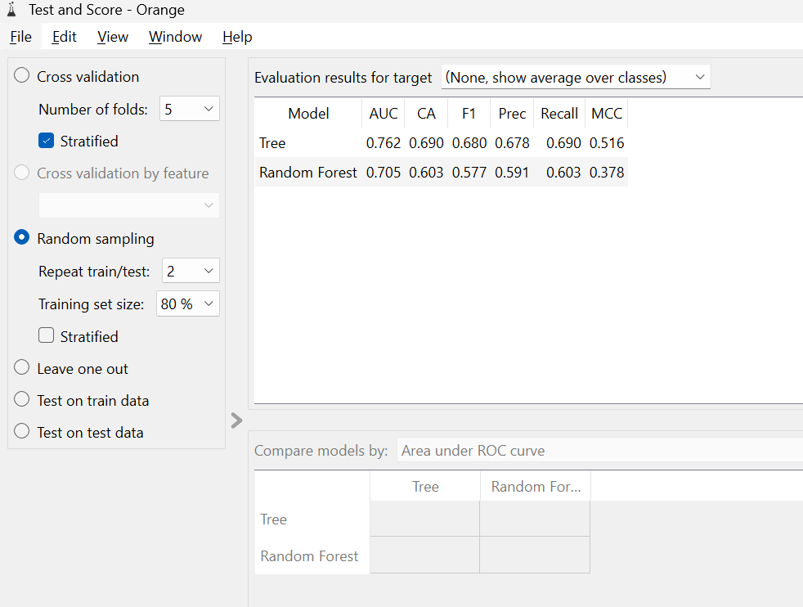Click comparison cell Tree versus Random Forest
Screen dimensions: 803x607
point(535,519)
